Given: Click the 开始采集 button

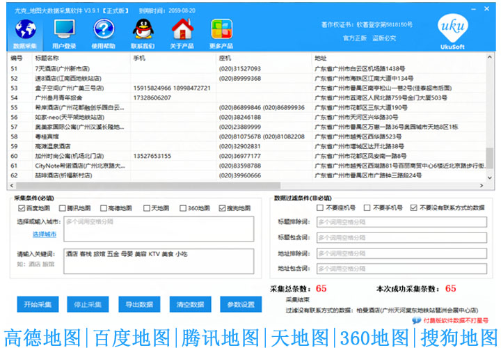Looking at the screenshot, I should point(38,304).
